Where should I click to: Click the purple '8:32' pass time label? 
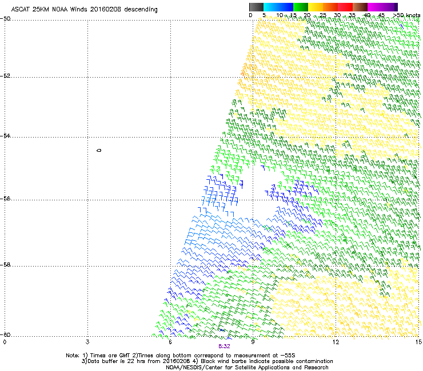[224, 346]
